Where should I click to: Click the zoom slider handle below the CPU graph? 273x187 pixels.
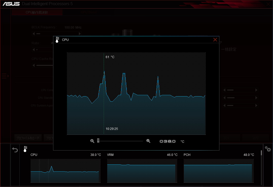click(98, 140)
